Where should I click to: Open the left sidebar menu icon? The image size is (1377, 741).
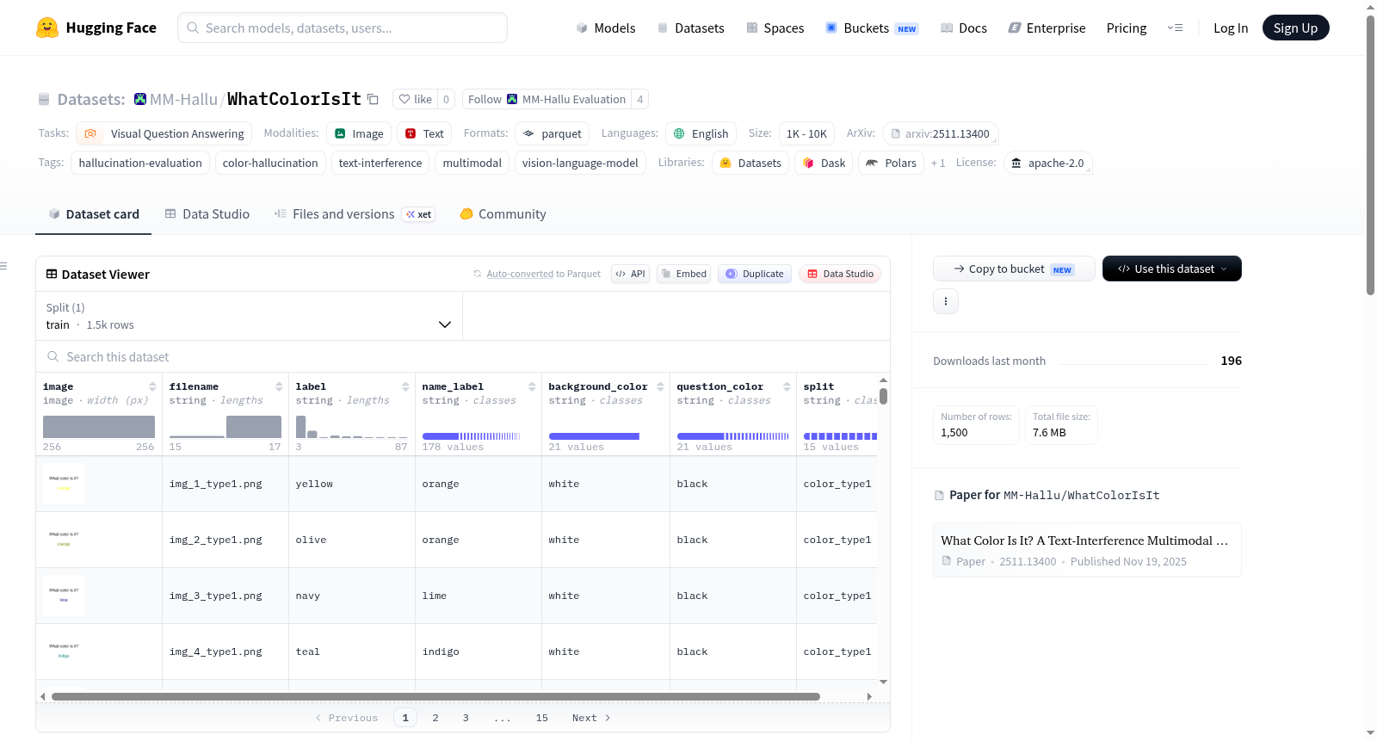[3, 266]
